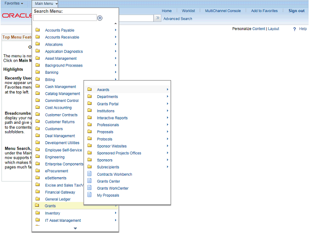Open the Asset Management menu folder
Viewport: 311px width, 233px height.
60,58
